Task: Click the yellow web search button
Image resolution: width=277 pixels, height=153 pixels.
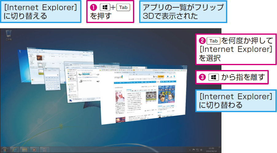Action: (x=161, y=76)
